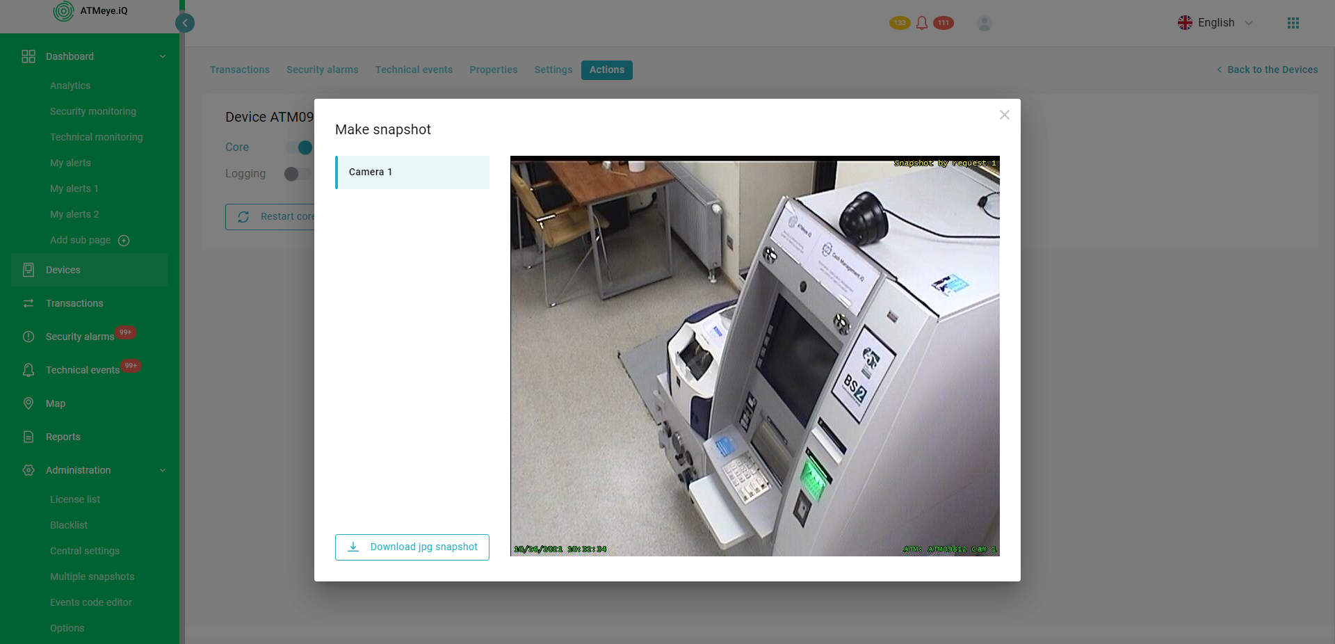Select Camera 1 in snapshot list
This screenshot has width=1335, height=644.
tap(412, 172)
